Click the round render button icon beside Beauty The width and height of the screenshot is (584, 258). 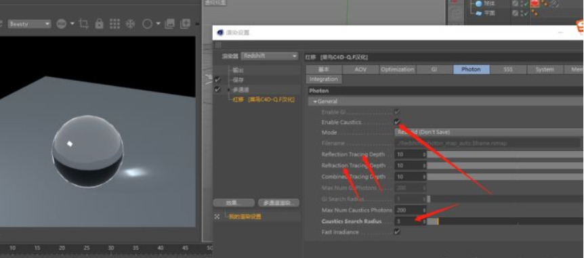coord(62,24)
